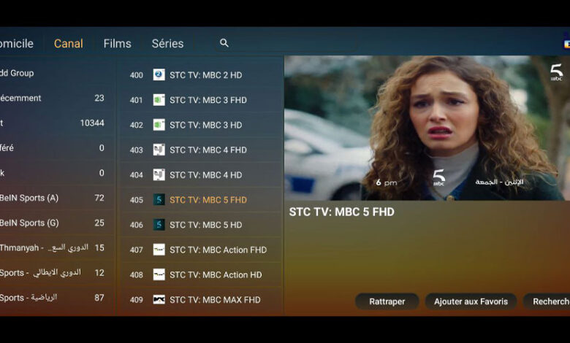Select the Canal tab
The image size is (570, 343).
(69, 44)
